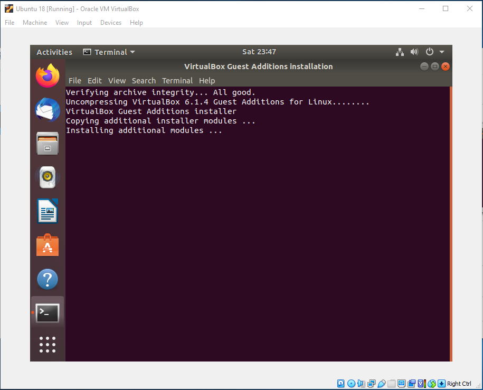Image resolution: width=483 pixels, height=390 pixels.
Task: Minimize the Guest Additions terminal window
Action: pos(424,66)
